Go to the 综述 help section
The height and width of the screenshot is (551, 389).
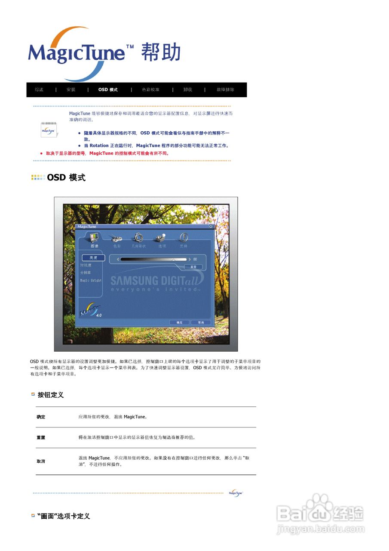[x=39, y=90]
